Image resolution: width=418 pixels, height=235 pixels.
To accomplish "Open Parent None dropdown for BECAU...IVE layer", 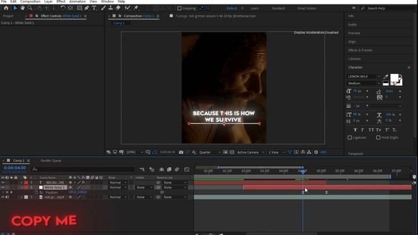I will pos(175,183).
